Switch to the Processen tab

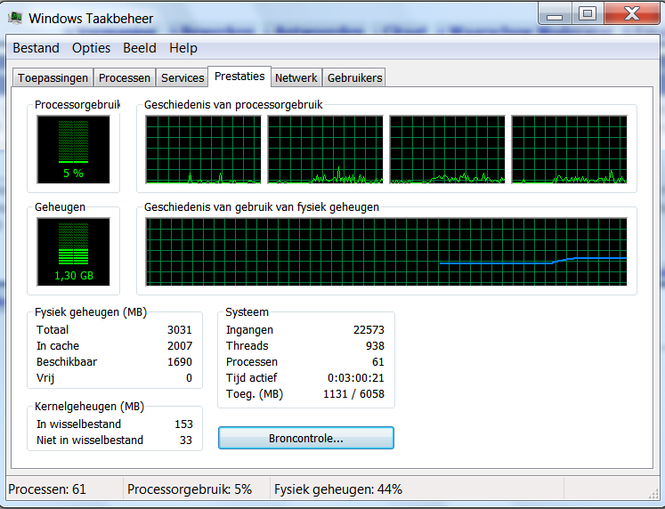[x=125, y=78]
